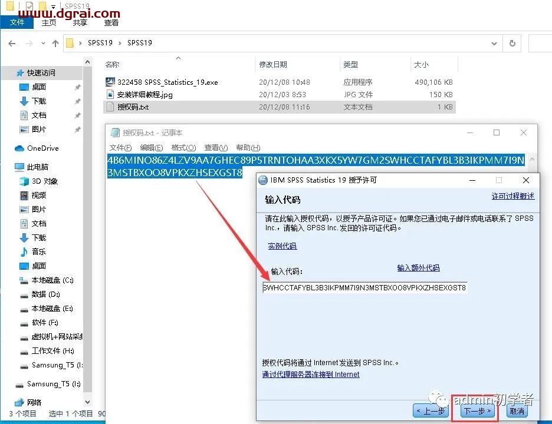Open 文档 under quick access

pyautogui.click(x=39, y=115)
